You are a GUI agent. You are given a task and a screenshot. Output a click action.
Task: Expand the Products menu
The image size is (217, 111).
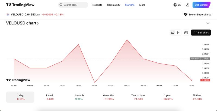pos(97,5)
